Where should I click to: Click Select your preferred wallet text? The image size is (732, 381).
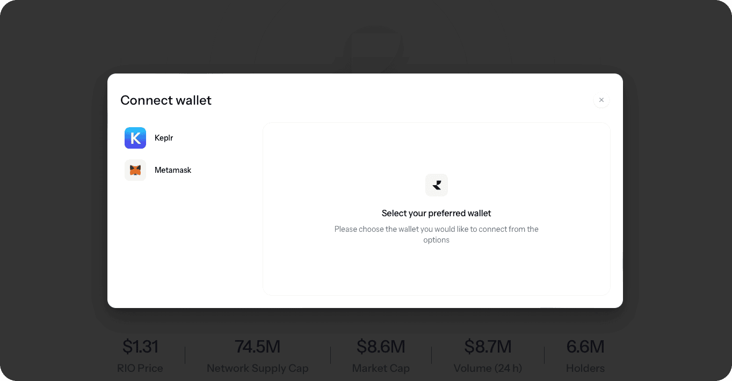pos(437,213)
